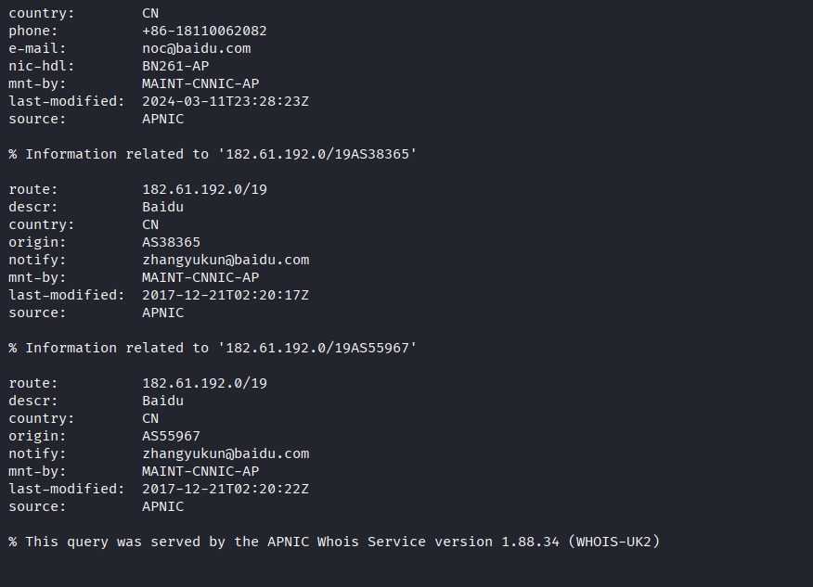The image size is (813, 587).
Task: Click the timestamp 2017-12-21T02:20:17Z
Action: pos(226,295)
